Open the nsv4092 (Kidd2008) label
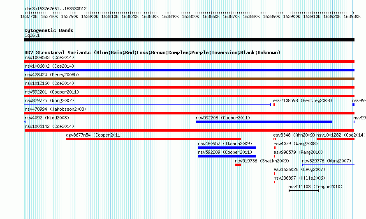Screen dimensions: 366x219 tap(47, 118)
